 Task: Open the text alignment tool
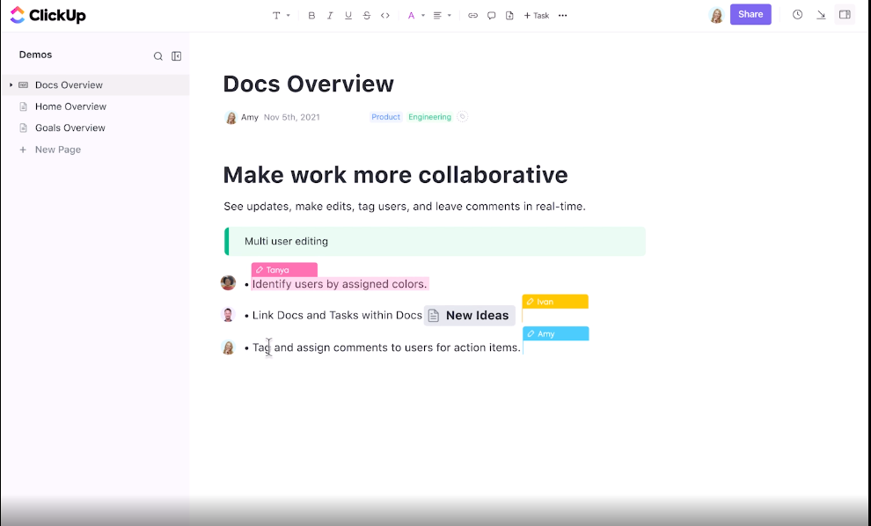437,16
